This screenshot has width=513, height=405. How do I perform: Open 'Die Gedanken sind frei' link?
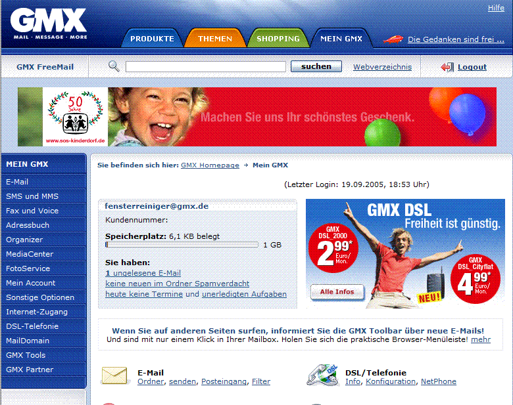pos(456,39)
